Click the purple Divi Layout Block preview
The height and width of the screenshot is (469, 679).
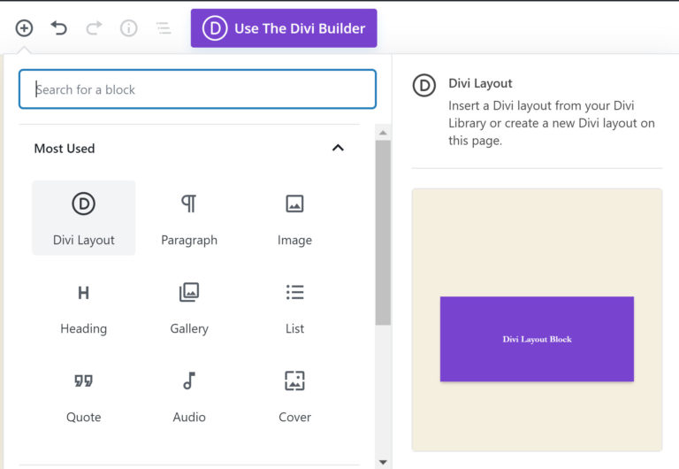537,339
